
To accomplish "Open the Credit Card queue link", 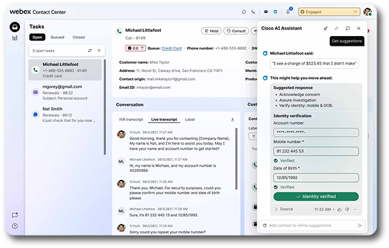I will [172, 48].
